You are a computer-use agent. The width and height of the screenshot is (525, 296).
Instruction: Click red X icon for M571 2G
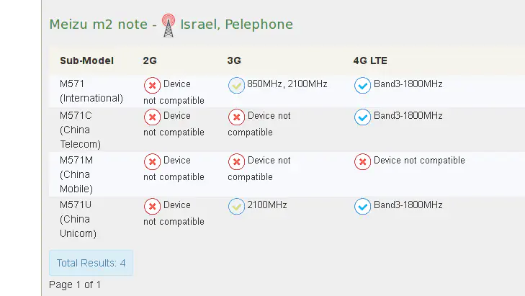point(152,85)
